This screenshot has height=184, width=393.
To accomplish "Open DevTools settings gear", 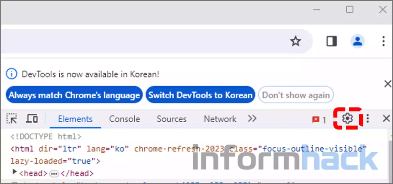I will point(347,118).
